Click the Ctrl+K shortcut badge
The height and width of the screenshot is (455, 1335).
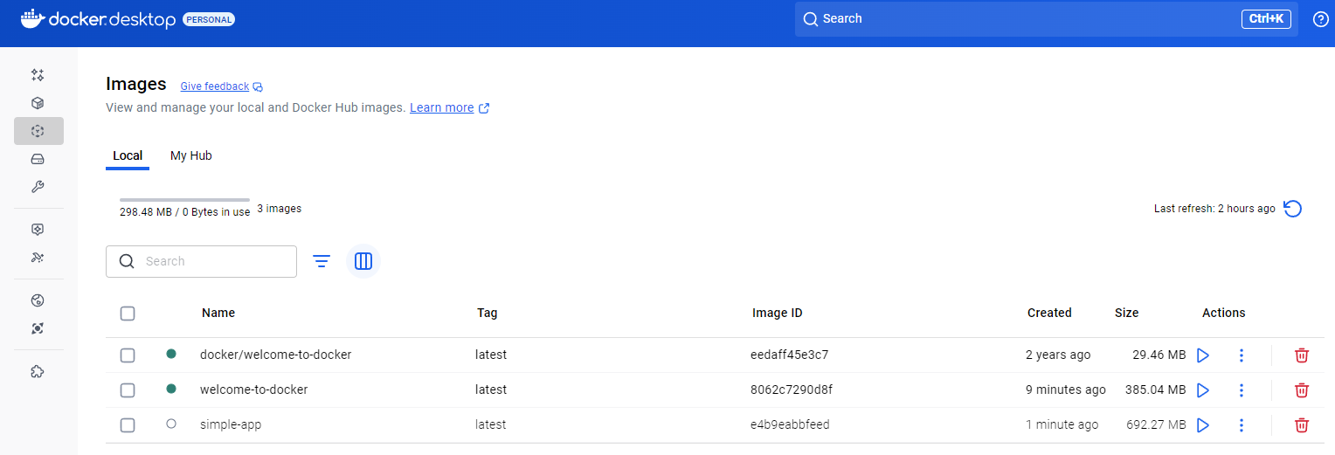pyautogui.click(x=1266, y=18)
